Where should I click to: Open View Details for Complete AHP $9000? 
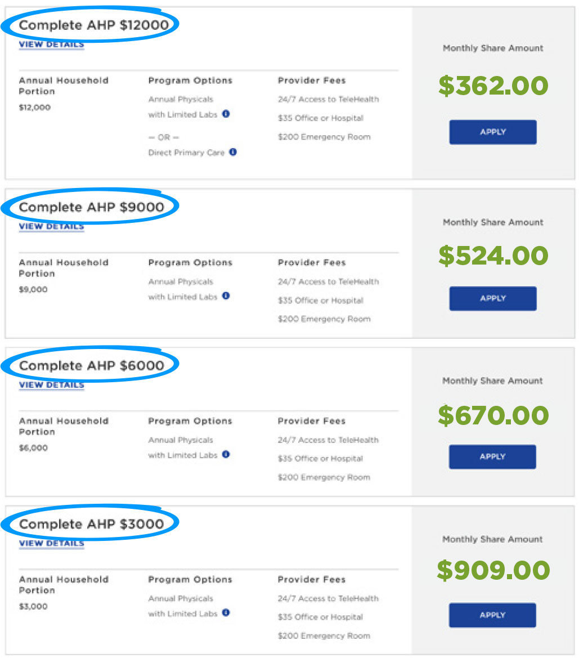(x=51, y=226)
